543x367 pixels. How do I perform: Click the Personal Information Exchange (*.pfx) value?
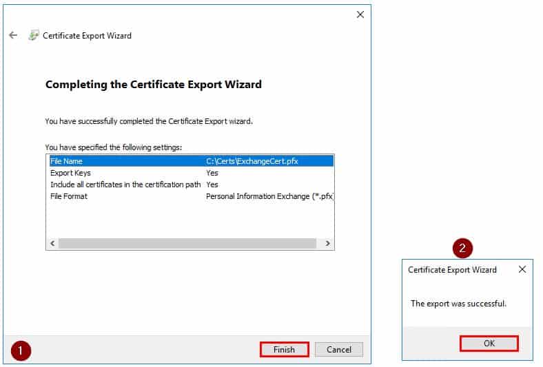[269, 196]
